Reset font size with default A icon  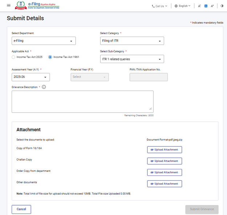206,6
